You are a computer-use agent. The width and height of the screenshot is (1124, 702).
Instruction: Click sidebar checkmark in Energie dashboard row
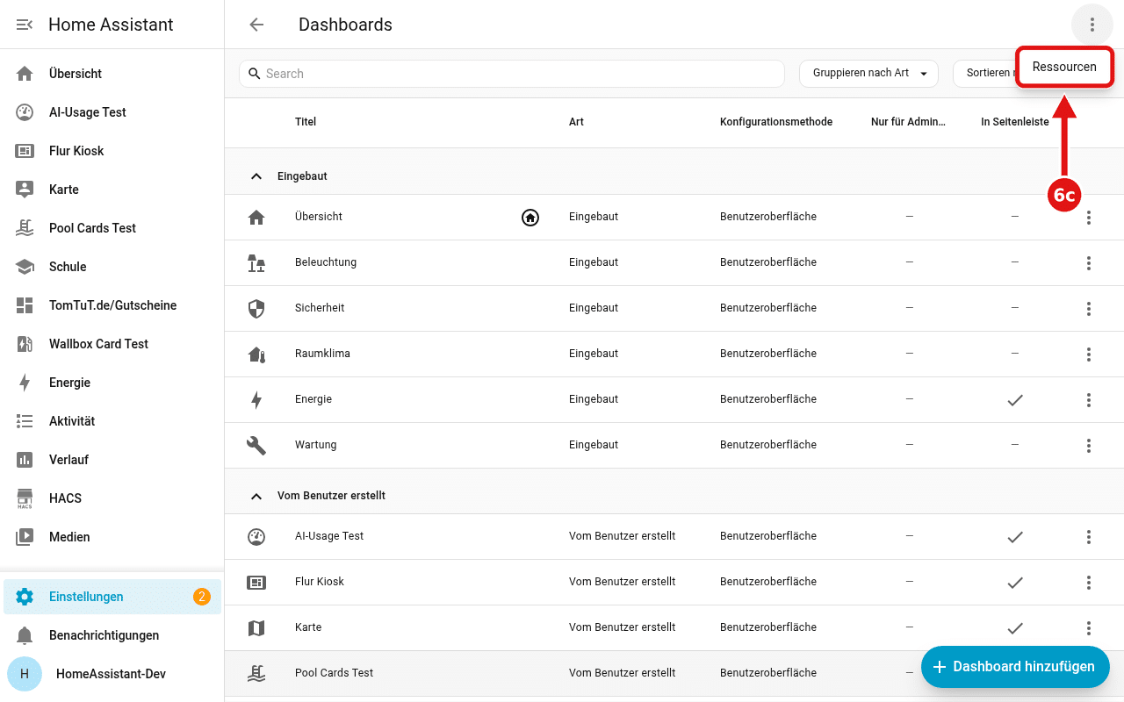tap(1015, 400)
